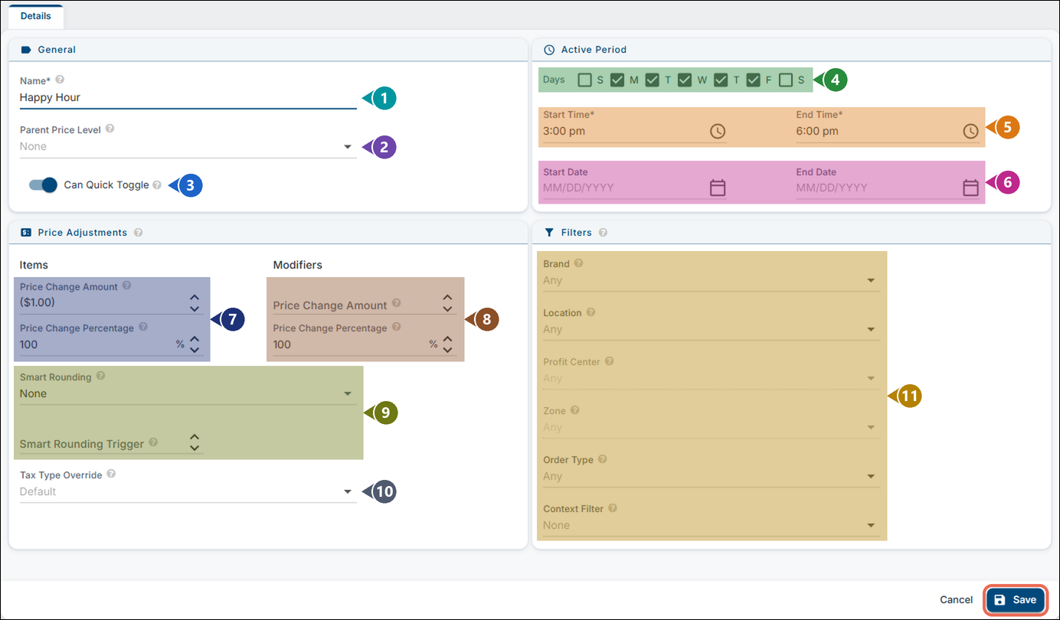Click help icon next to Context Filter

tap(612, 507)
